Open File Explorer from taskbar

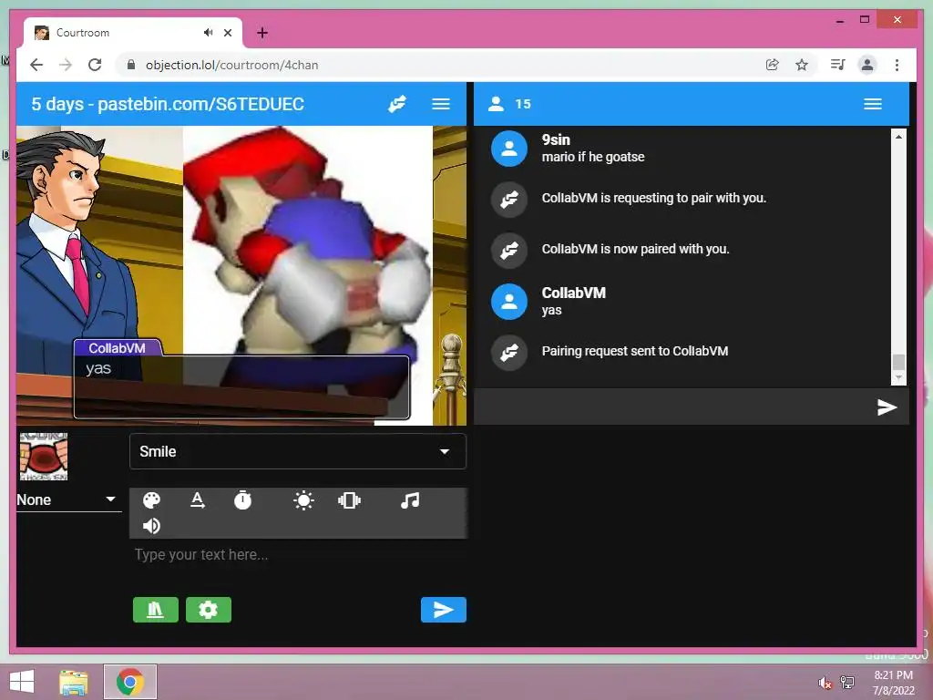74,682
